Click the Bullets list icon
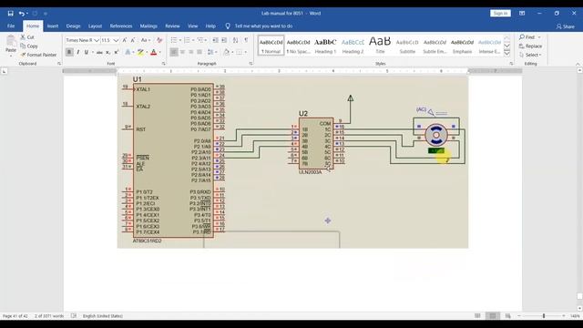This screenshot has width=583, height=328. [x=174, y=40]
